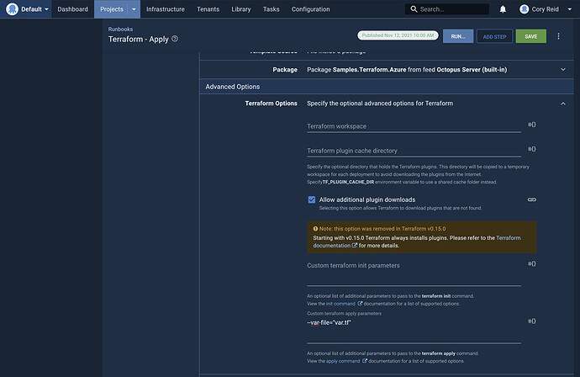This screenshot has height=377, width=580.
Task: Click the Advanced Options header
Action: coord(387,87)
